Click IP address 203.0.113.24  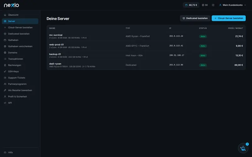(176, 36)
